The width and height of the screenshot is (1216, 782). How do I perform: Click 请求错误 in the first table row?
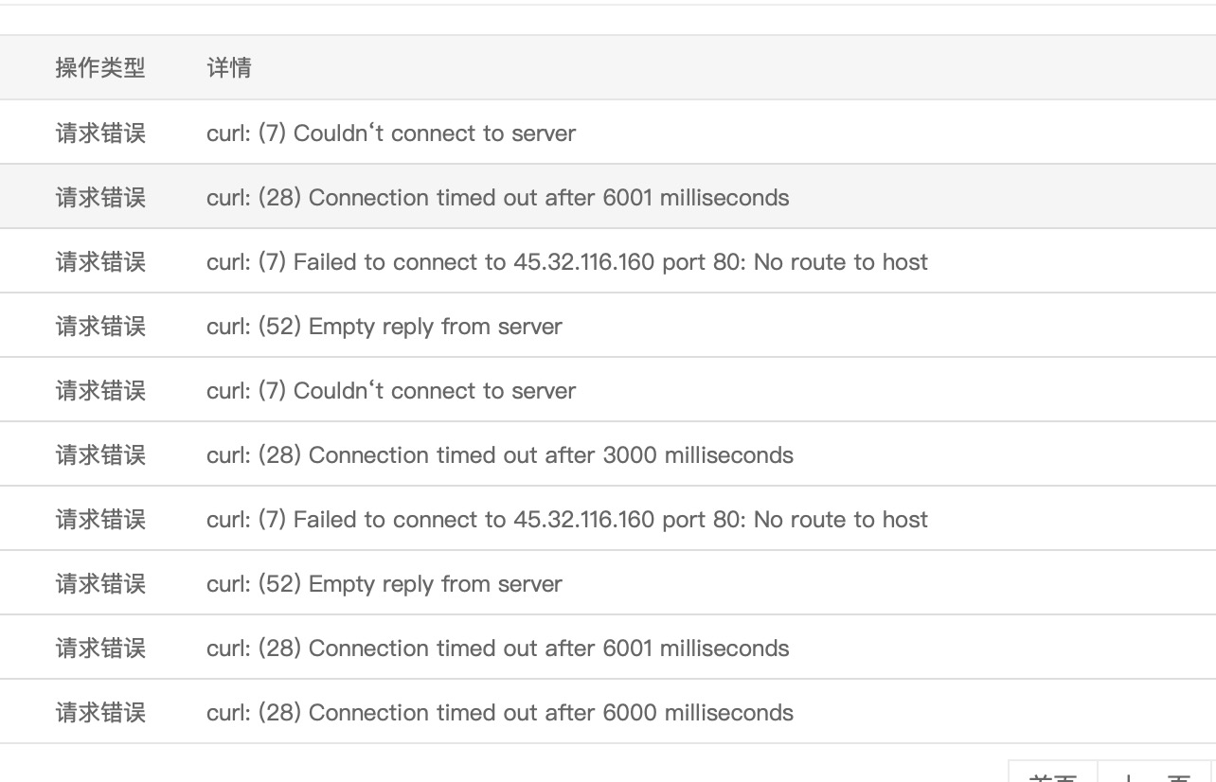tap(100, 133)
